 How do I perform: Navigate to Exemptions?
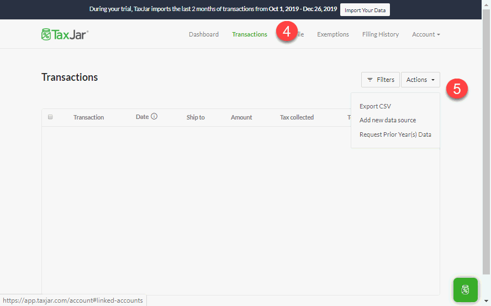pyautogui.click(x=332, y=34)
